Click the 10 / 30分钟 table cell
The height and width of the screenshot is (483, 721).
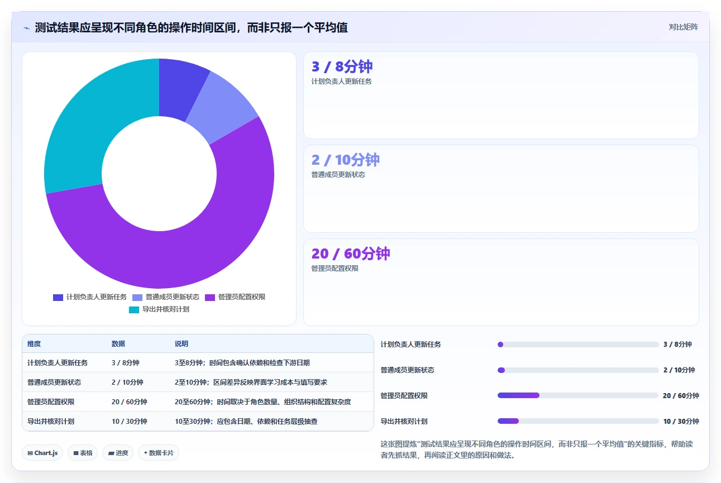click(x=130, y=422)
